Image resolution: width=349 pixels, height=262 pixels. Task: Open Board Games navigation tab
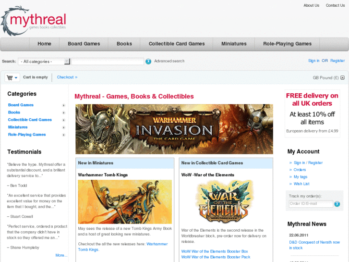click(x=84, y=44)
